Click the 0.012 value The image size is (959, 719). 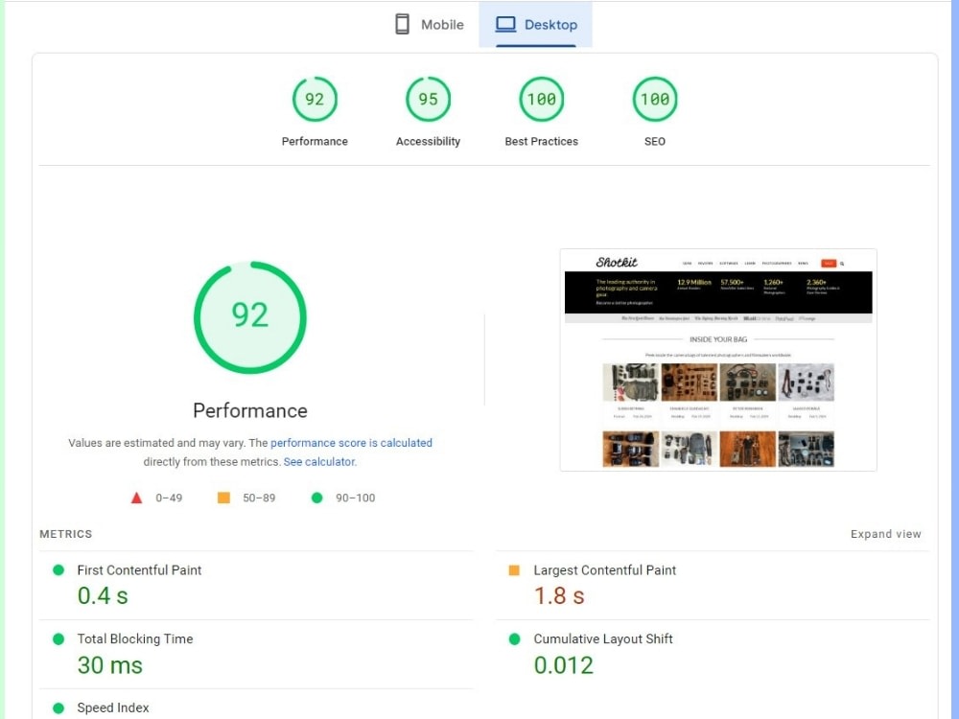563,665
